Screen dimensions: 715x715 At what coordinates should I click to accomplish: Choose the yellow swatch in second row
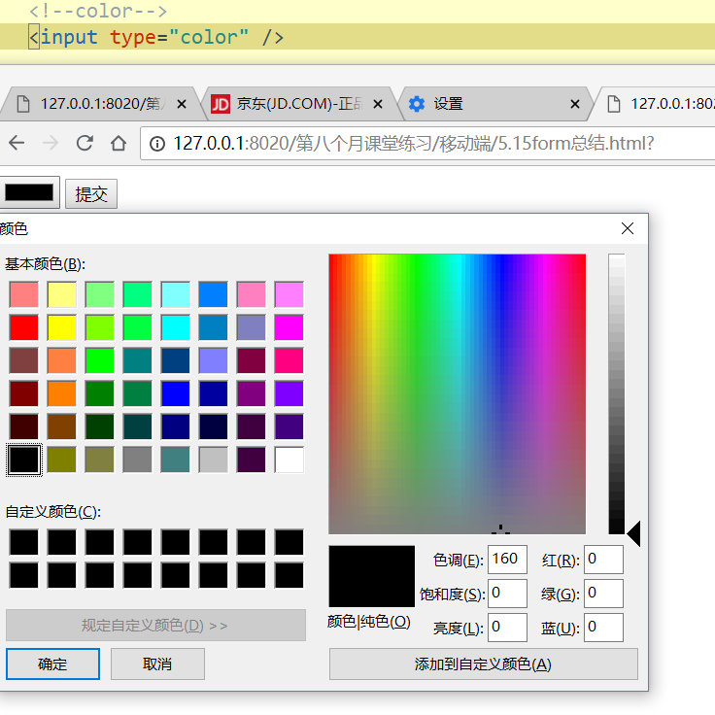coord(62,326)
